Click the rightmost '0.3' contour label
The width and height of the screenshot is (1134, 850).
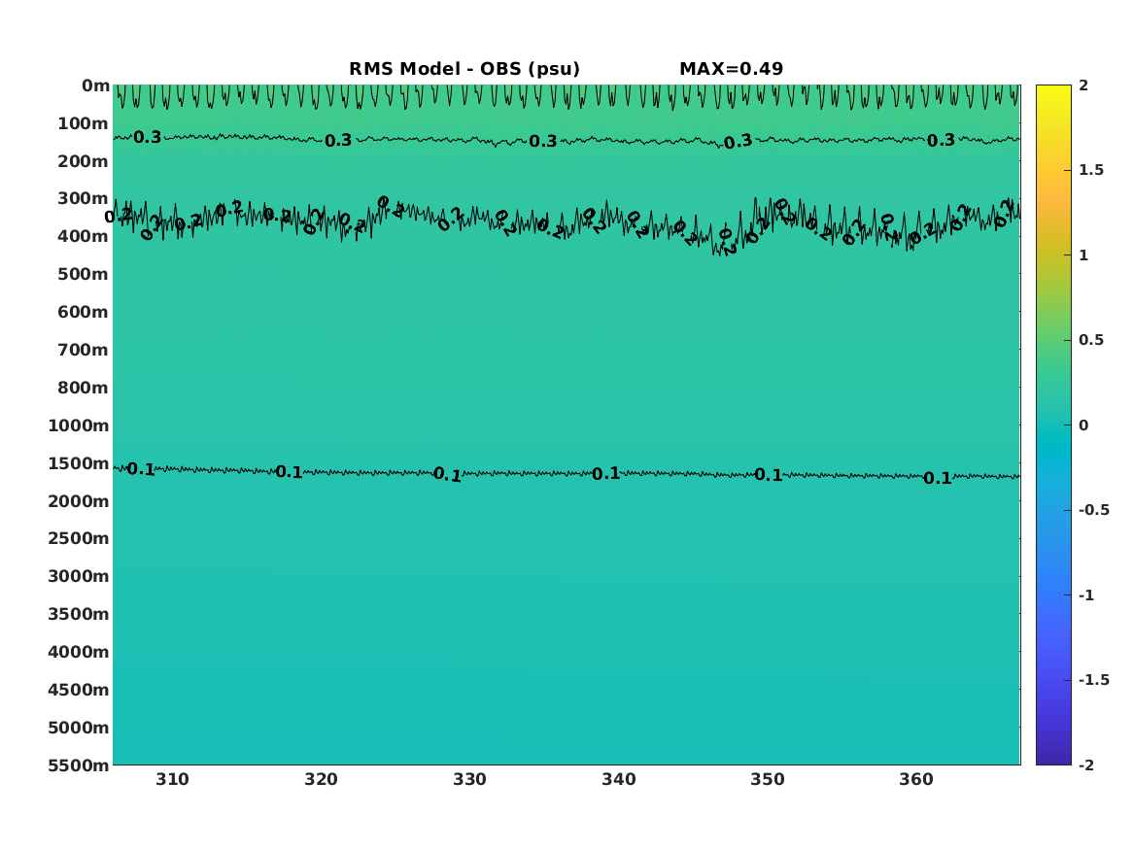tap(941, 140)
